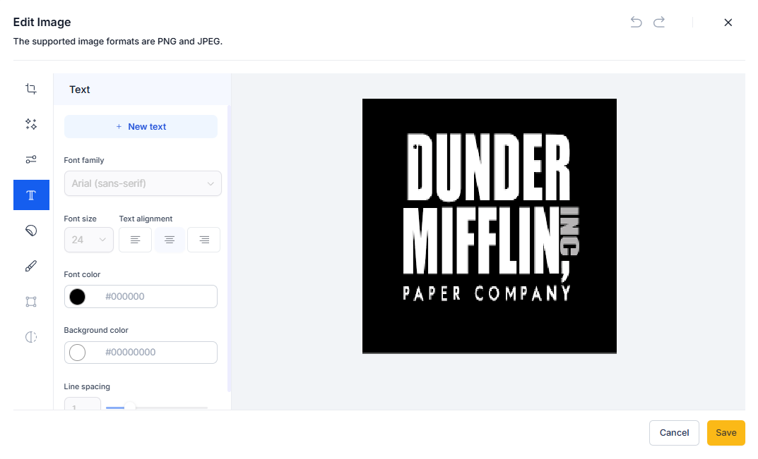
Task: Click the 'Background color' label
Action: (96, 330)
